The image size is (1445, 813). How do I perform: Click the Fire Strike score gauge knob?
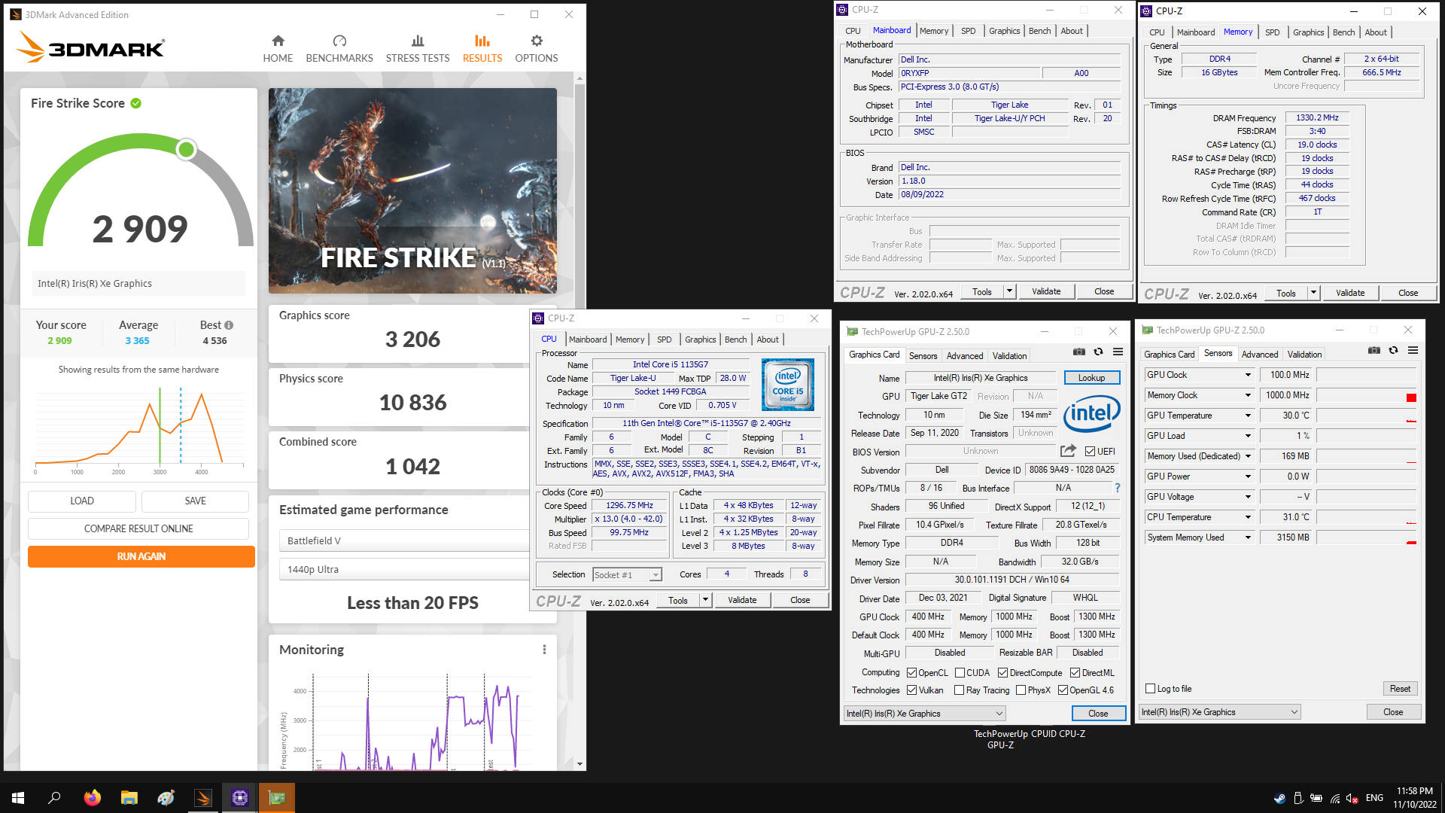click(186, 150)
